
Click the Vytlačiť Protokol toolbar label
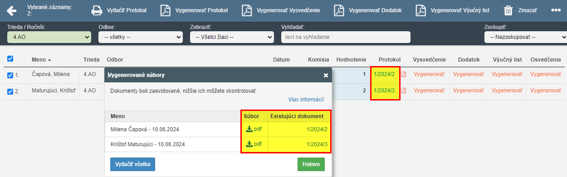coord(127,10)
